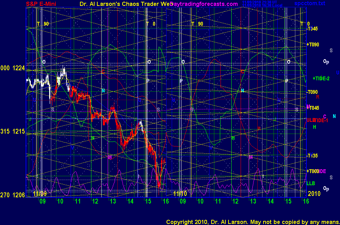Click the green "LLB" label
Viewport: 340px width, 225px height.
(311, 183)
